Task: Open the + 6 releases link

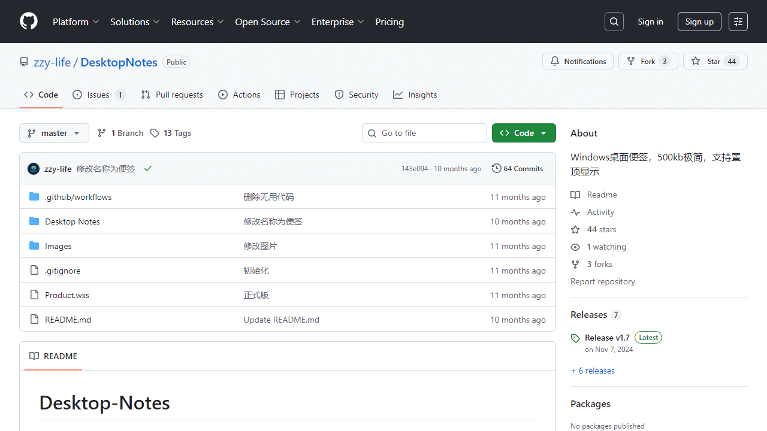Action: tap(593, 371)
